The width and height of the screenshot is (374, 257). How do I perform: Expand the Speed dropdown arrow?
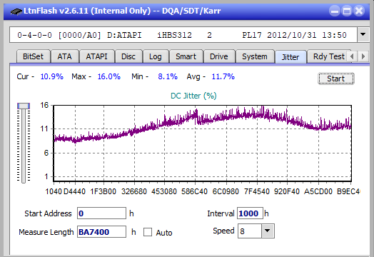point(268,231)
